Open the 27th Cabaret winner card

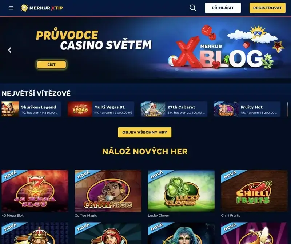(174, 109)
